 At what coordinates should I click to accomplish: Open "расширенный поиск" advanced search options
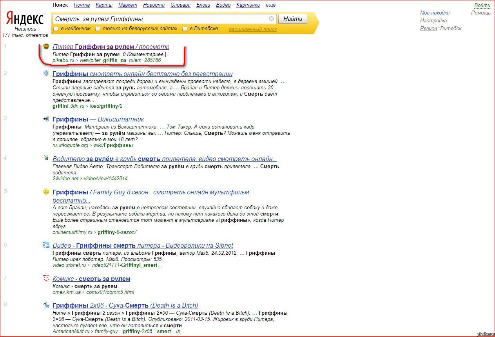[x=252, y=29]
